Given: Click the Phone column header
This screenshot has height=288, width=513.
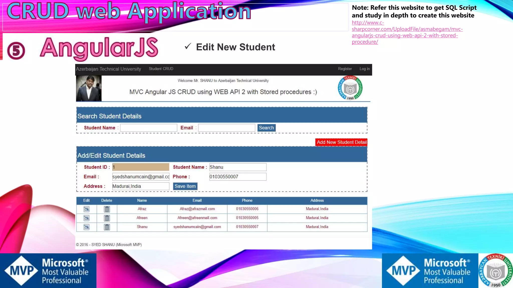Looking at the screenshot, I should point(247,200).
